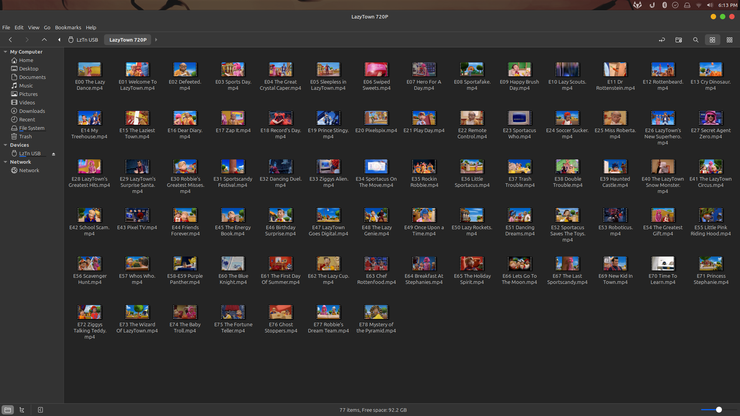Image resolution: width=740 pixels, height=416 pixels.
Task: Open Downloads in the sidebar
Action: click(x=32, y=111)
